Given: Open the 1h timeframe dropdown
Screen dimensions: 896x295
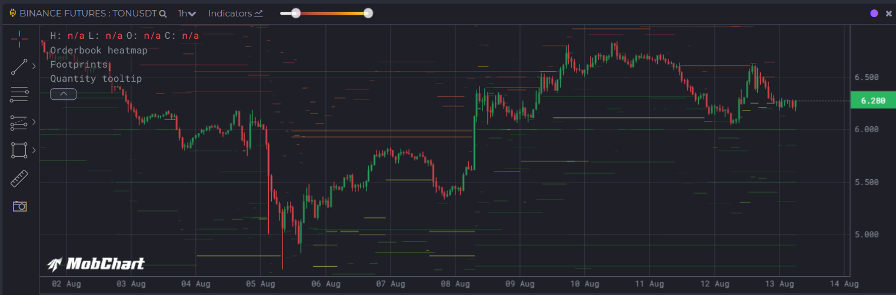Looking at the screenshot, I should [187, 14].
